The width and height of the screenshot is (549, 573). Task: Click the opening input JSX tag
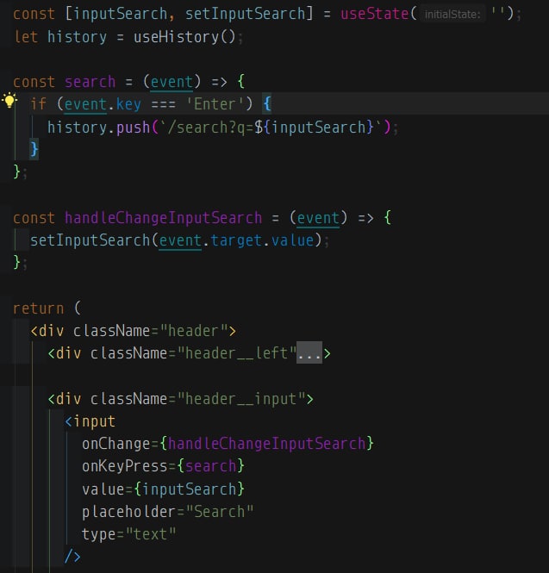tap(90, 421)
